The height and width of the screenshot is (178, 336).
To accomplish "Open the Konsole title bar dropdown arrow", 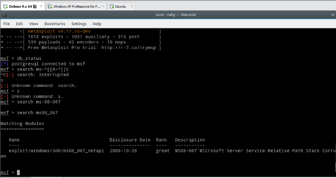I will pos(333,15).
